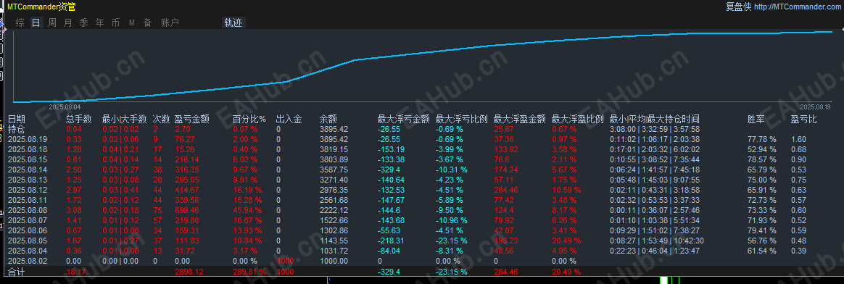844x284 pixels.
Task: Click the 百分比% column header
Action: 249,119
